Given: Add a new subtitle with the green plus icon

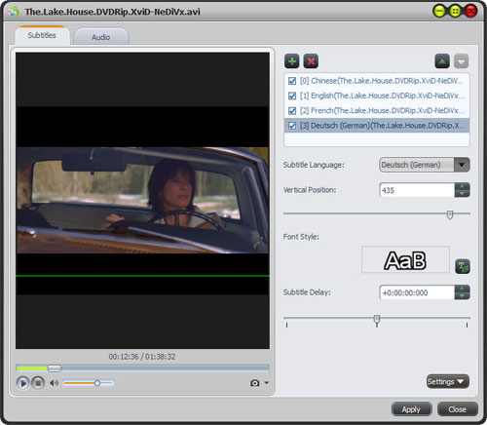Looking at the screenshot, I should click(x=292, y=61).
